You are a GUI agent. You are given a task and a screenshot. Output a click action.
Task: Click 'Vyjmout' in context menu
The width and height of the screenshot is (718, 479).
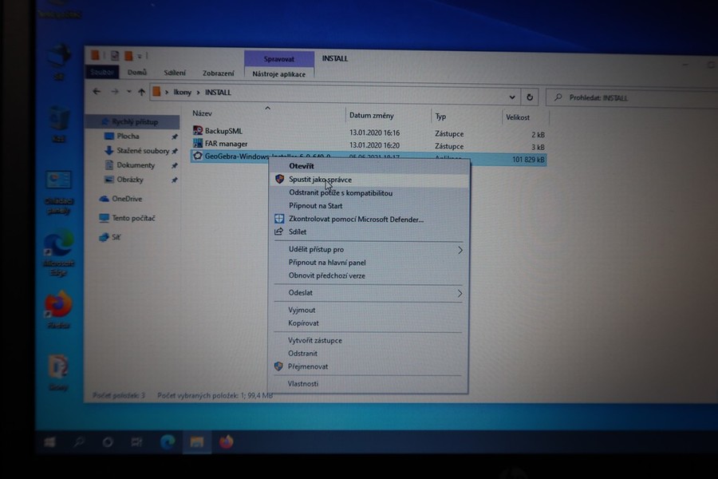pyautogui.click(x=302, y=311)
